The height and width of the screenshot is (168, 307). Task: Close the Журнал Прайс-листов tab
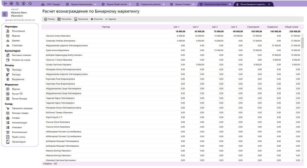(131, 4)
